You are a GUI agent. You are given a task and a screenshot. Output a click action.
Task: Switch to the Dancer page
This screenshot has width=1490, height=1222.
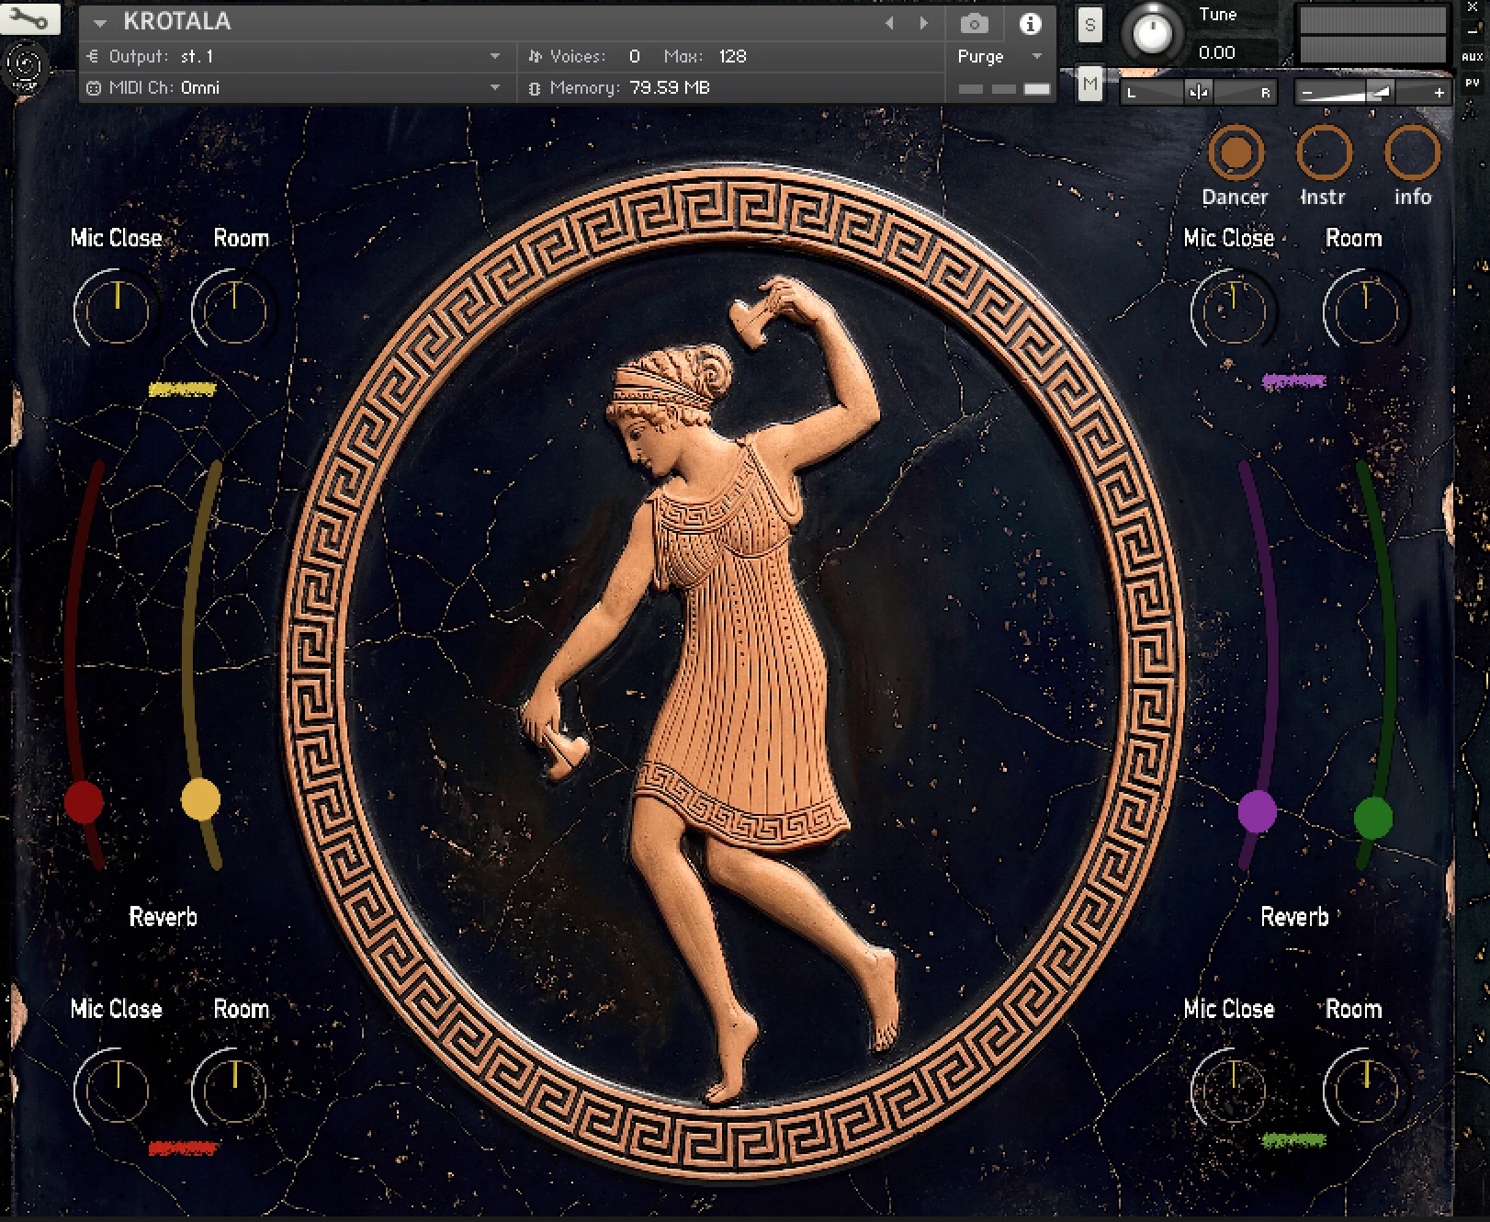1236,152
